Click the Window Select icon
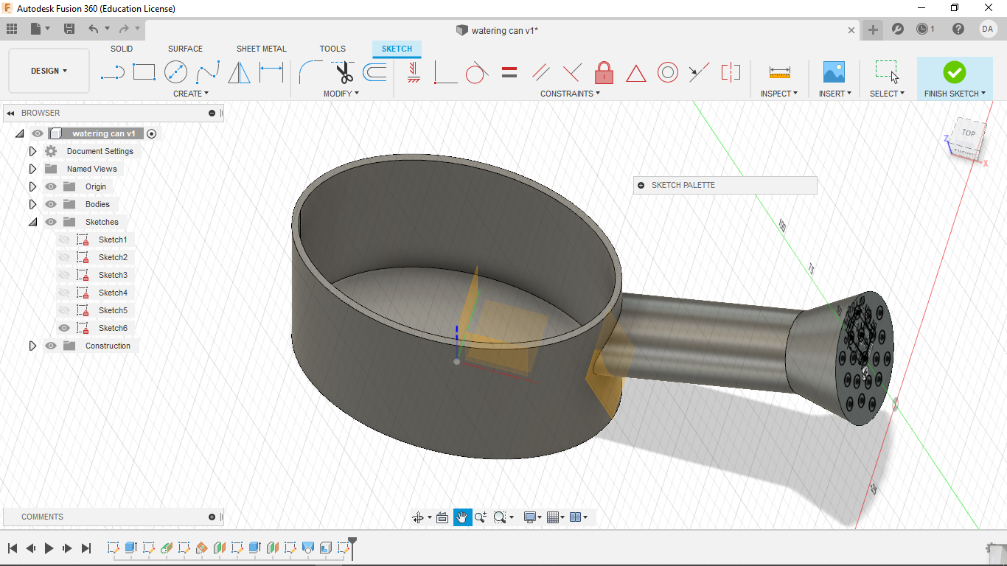Viewport: 1007px width, 566px height. click(x=887, y=72)
